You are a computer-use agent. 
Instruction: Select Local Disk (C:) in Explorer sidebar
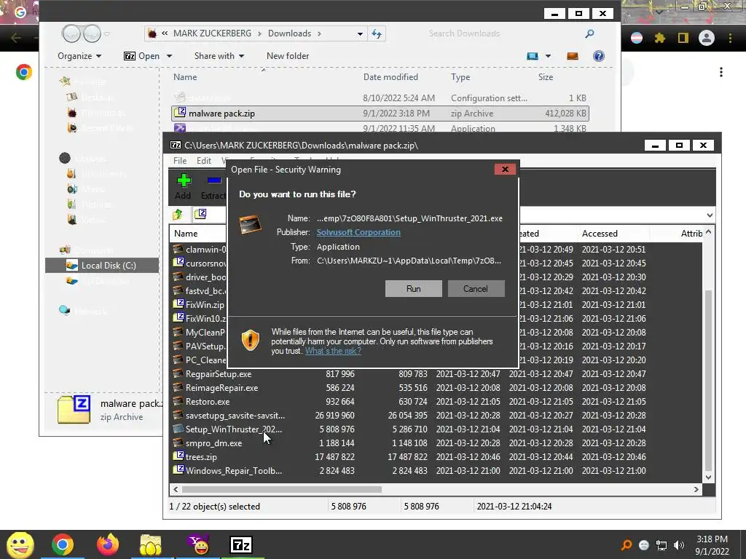click(x=102, y=266)
